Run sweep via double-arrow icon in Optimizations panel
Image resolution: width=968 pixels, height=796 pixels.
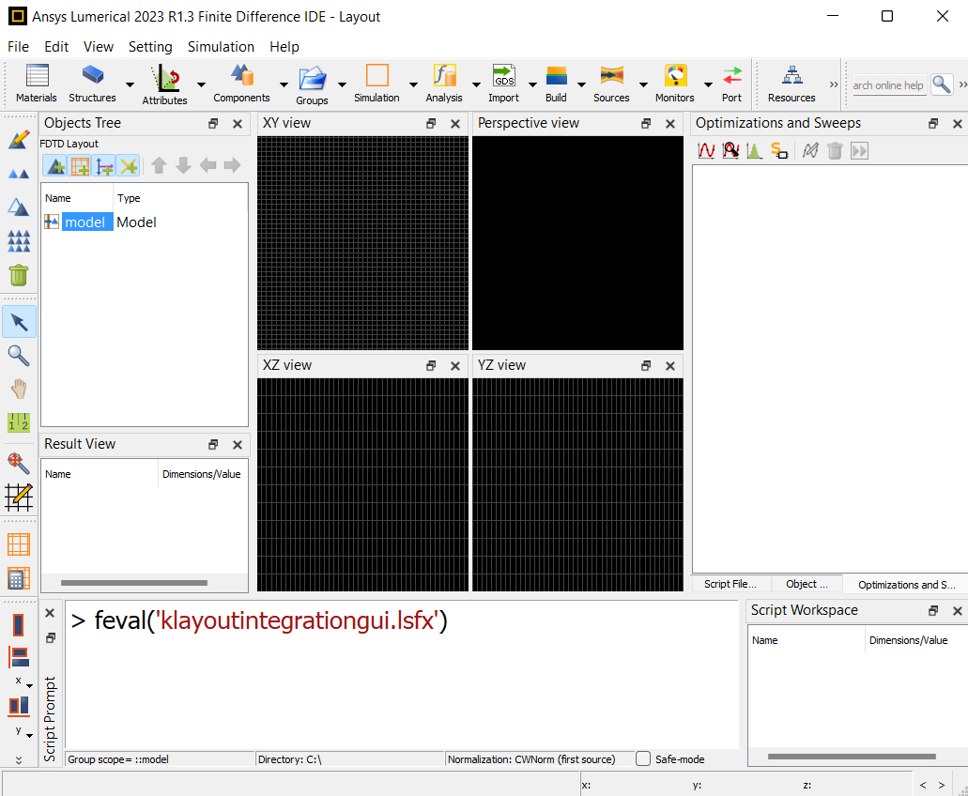click(x=858, y=150)
